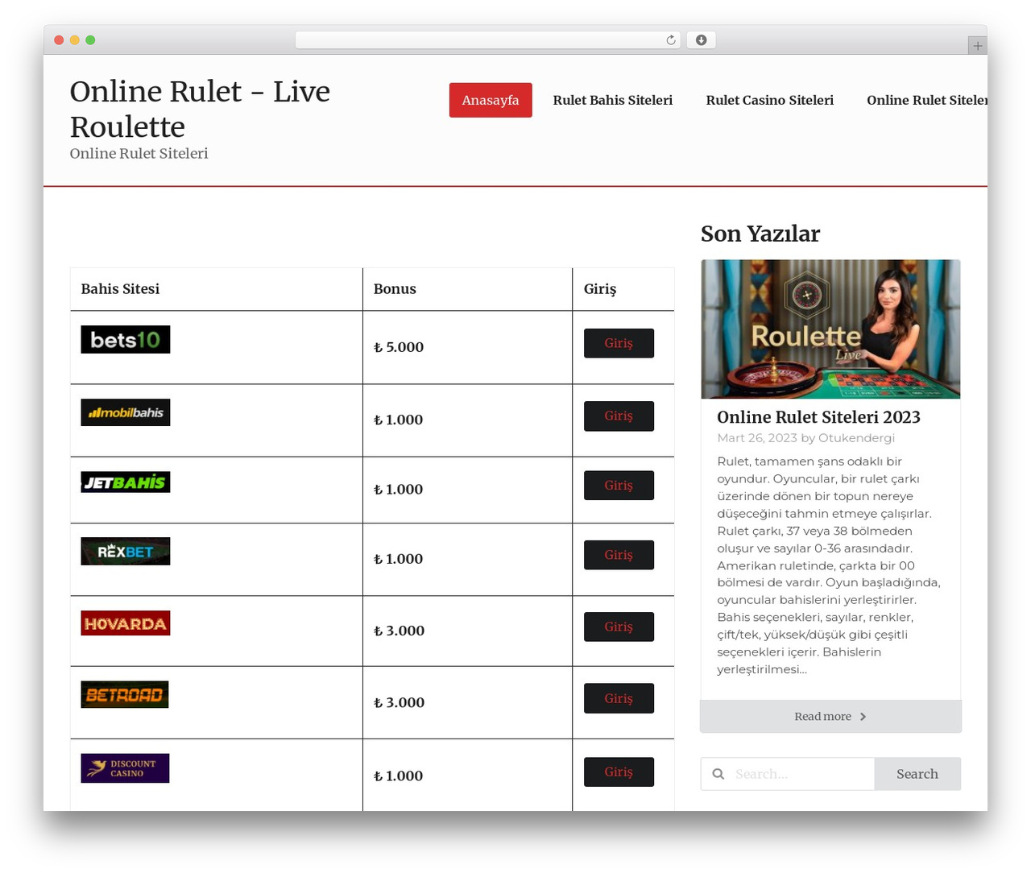Open the Anasayfa menu item

click(x=491, y=100)
